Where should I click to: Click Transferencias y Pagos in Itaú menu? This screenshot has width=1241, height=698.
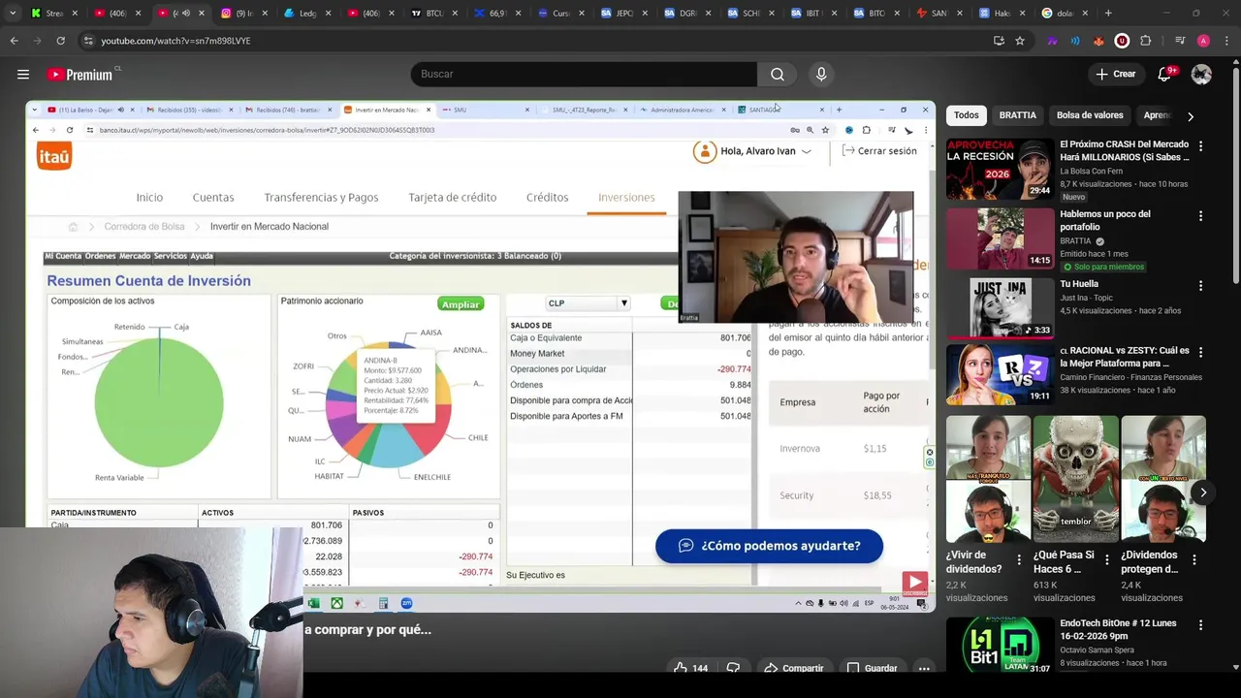pyautogui.click(x=321, y=197)
